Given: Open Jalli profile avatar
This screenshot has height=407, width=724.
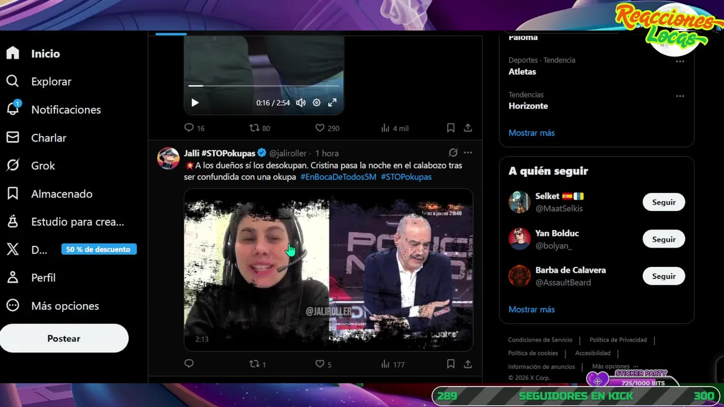Looking at the screenshot, I should coord(168,159).
